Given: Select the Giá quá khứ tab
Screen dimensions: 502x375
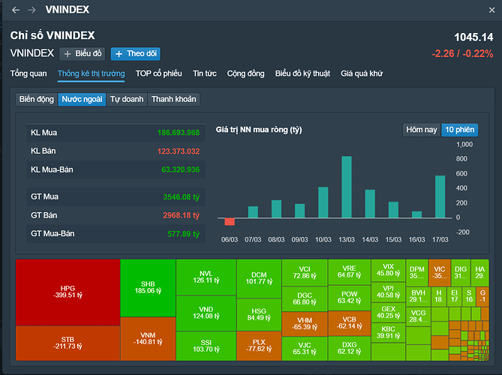Looking at the screenshot, I should pyautogui.click(x=362, y=73).
